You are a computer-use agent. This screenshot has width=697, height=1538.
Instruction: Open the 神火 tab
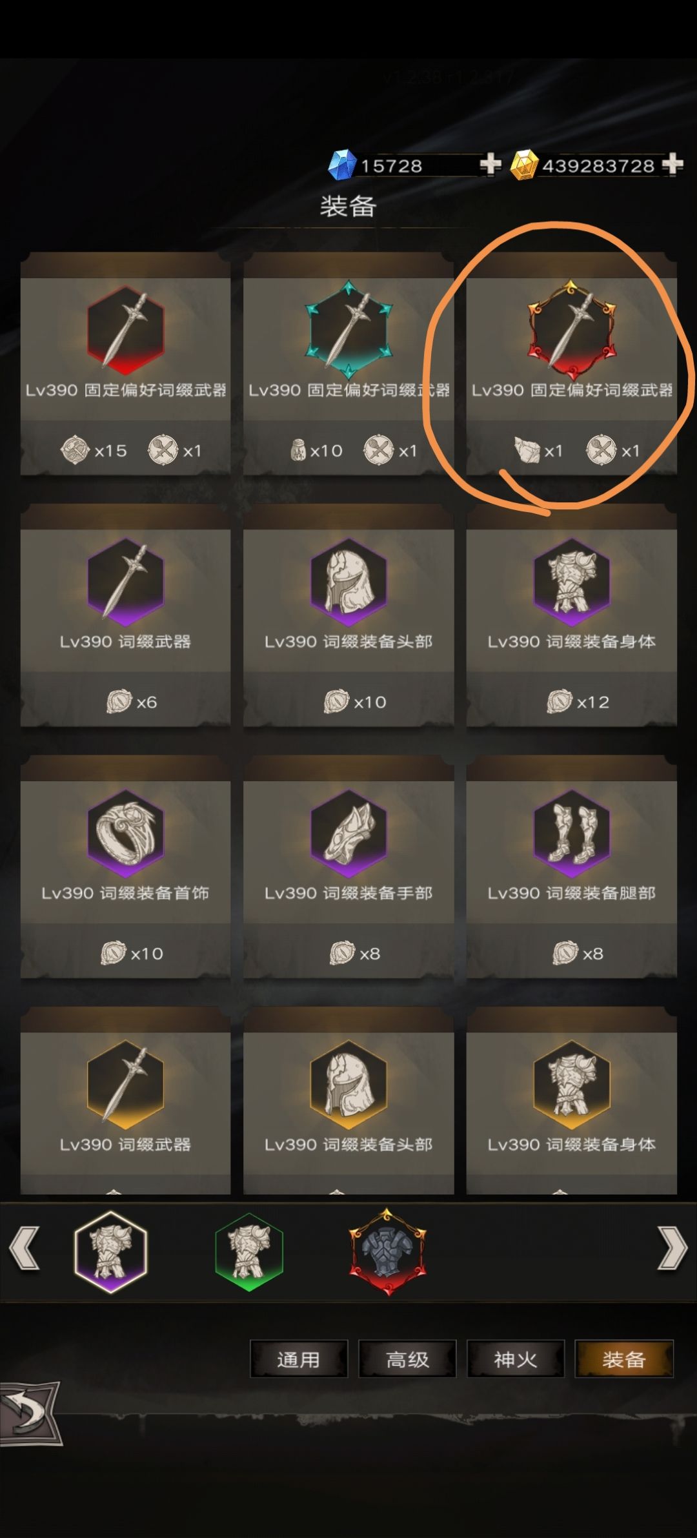(516, 1359)
